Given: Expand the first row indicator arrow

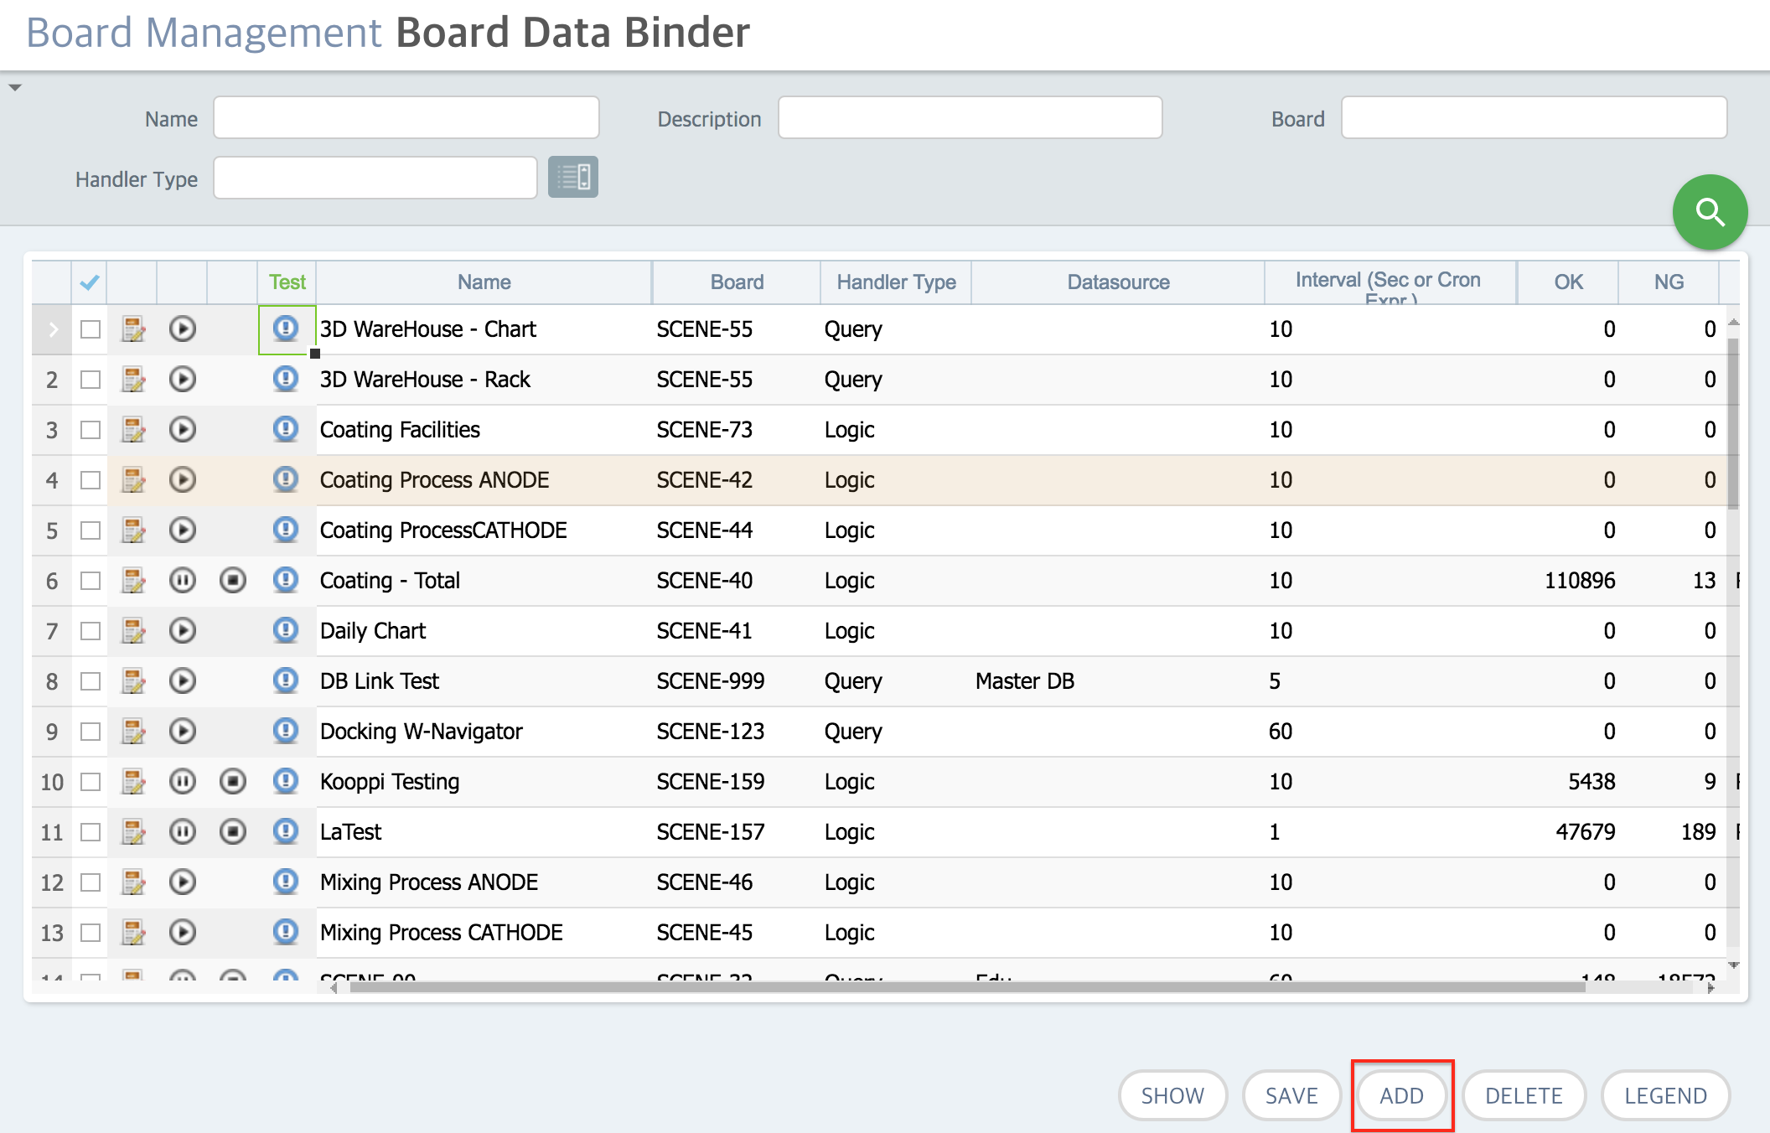Looking at the screenshot, I should click(53, 329).
